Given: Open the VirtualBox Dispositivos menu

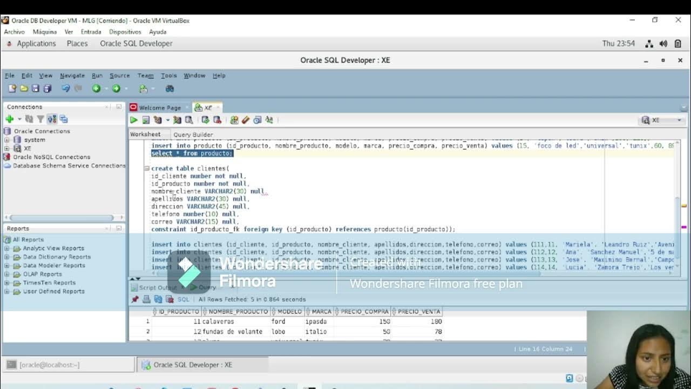Looking at the screenshot, I should pos(125,32).
